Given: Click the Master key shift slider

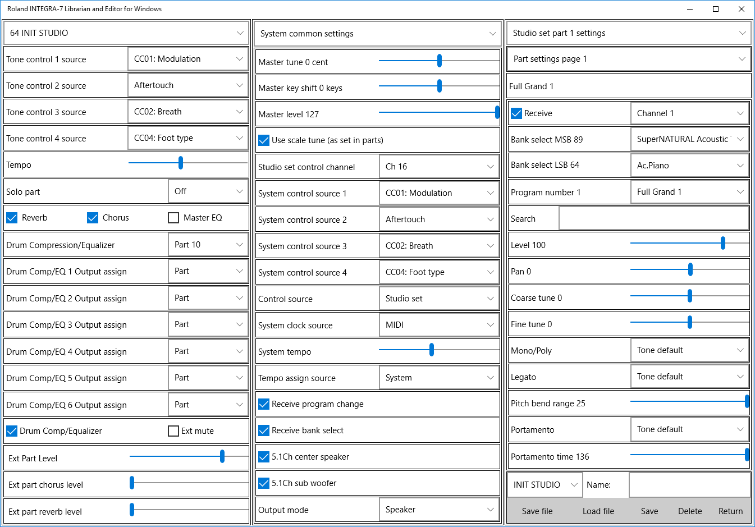Looking at the screenshot, I should coord(439,86).
